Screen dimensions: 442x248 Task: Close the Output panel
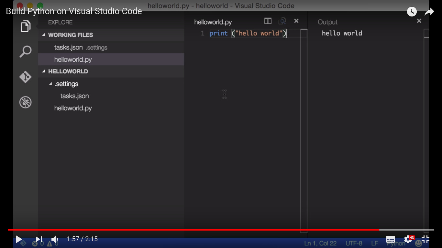tap(419, 21)
